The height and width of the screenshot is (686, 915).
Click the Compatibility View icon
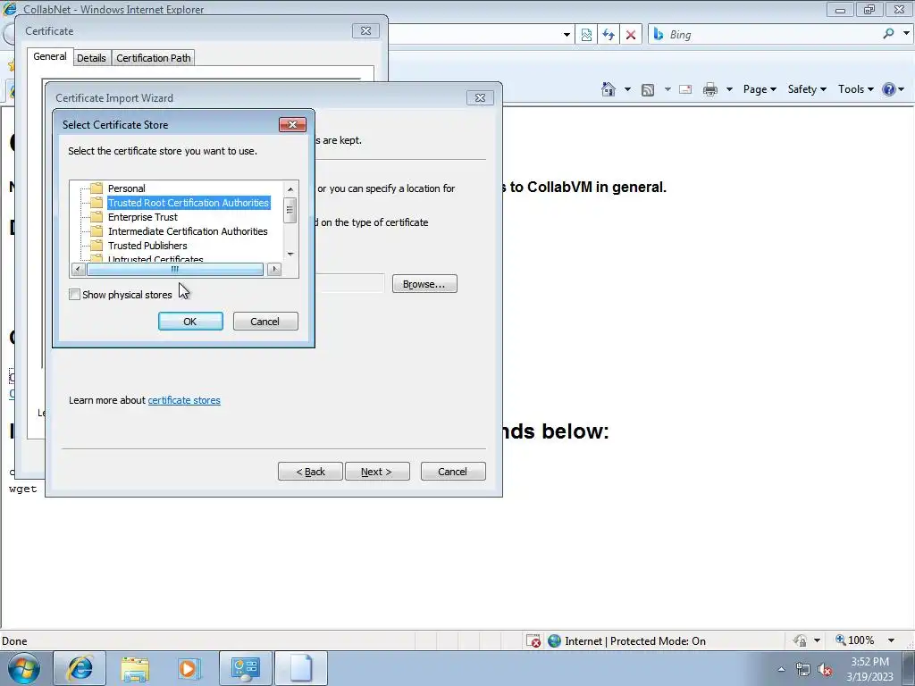coord(586,35)
